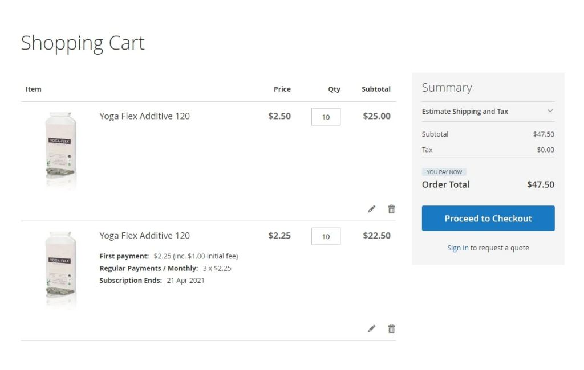This screenshot has height=370, width=584.
Task: Focus the quantity field of the $2.50 item
Action: pos(326,117)
